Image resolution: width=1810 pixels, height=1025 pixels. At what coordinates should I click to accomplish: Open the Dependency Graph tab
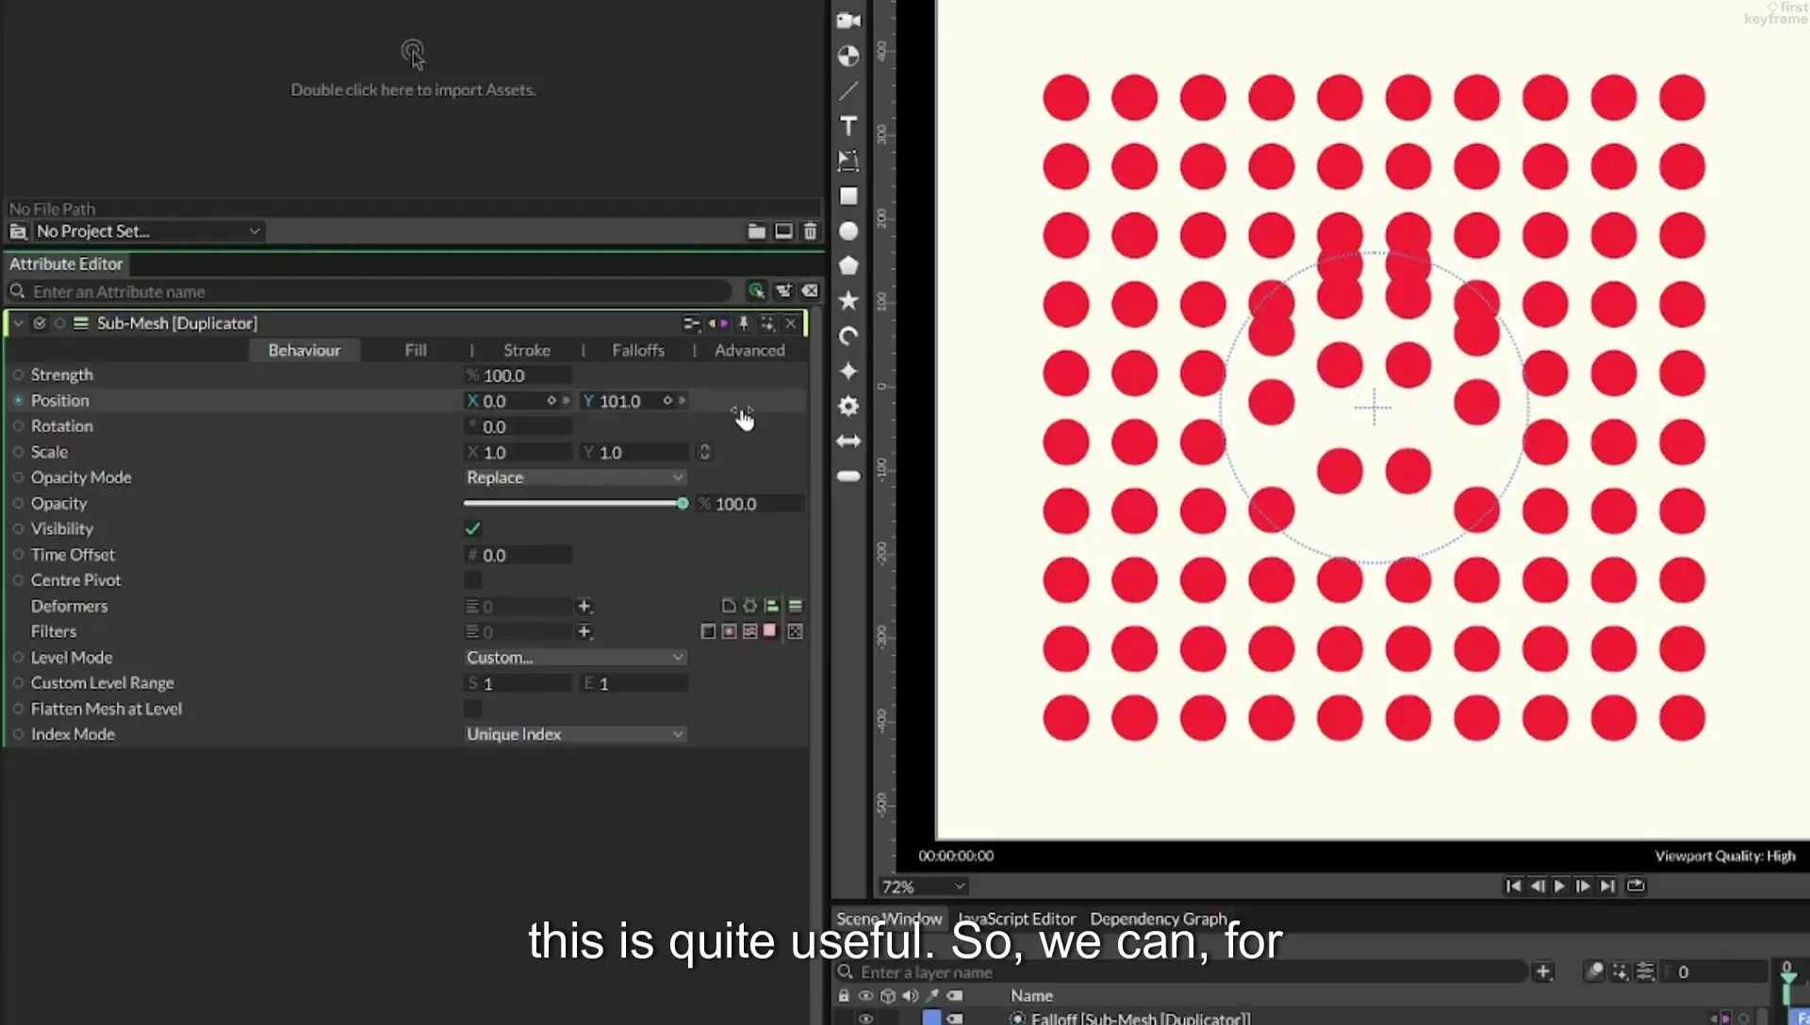[x=1159, y=919]
